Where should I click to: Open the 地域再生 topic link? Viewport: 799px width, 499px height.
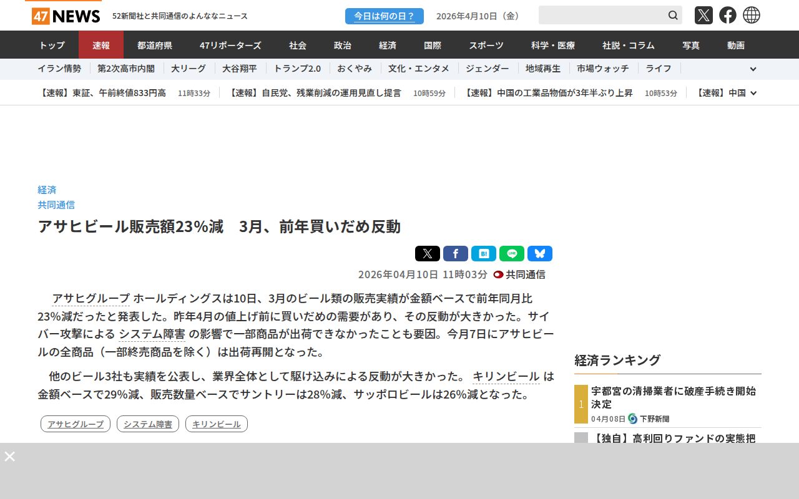543,69
